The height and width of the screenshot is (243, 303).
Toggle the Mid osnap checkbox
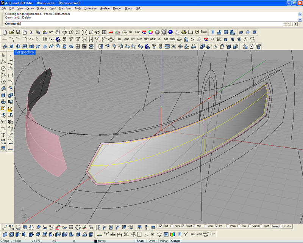click(194, 226)
